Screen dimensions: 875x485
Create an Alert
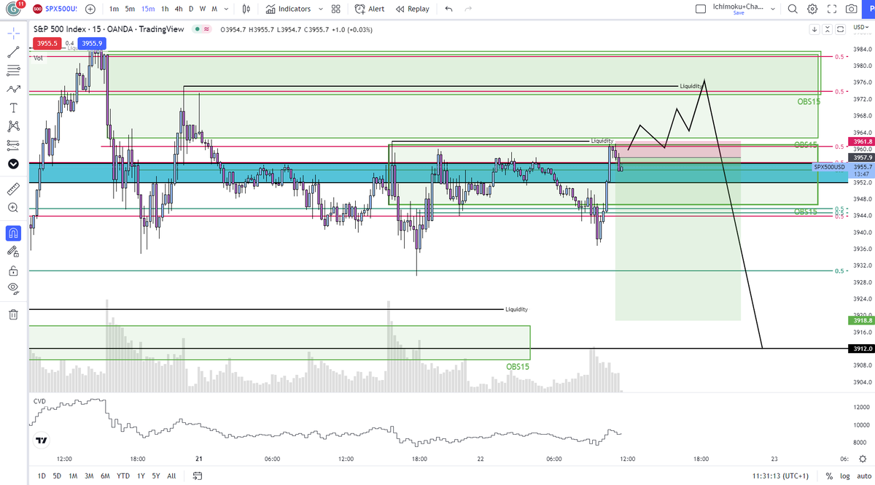click(370, 9)
